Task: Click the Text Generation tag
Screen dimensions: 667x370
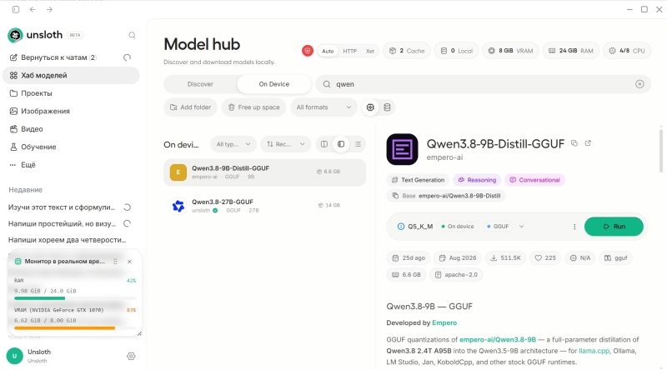Action: tap(418, 180)
